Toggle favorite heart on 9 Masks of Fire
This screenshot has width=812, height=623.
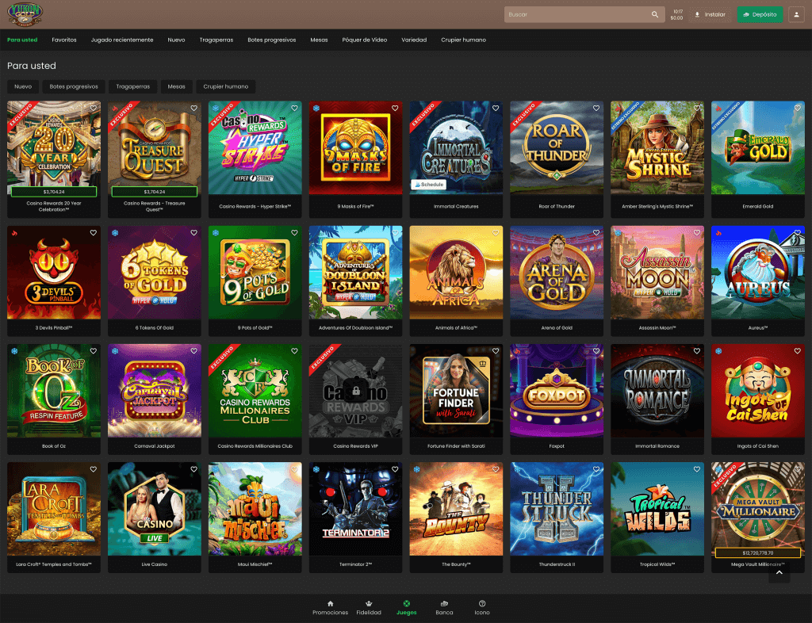pos(395,109)
